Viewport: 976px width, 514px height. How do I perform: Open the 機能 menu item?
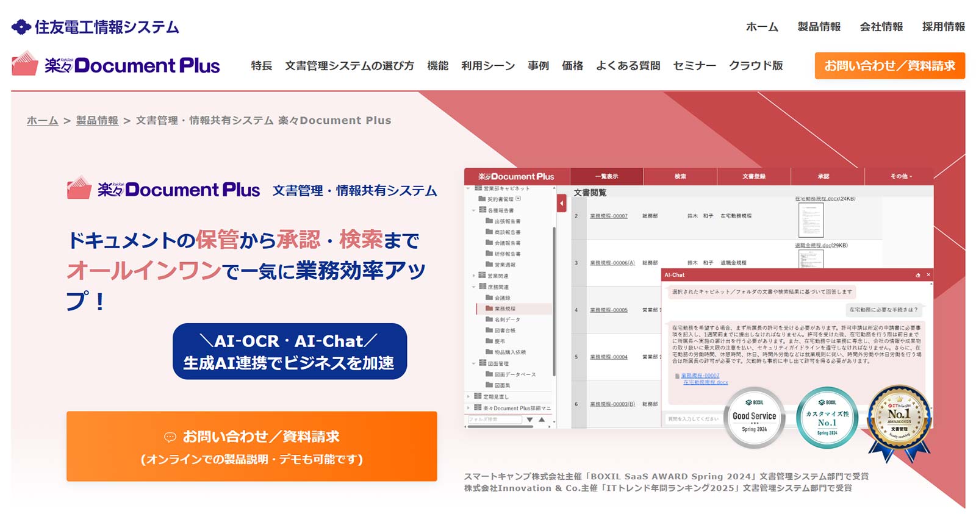pos(438,65)
